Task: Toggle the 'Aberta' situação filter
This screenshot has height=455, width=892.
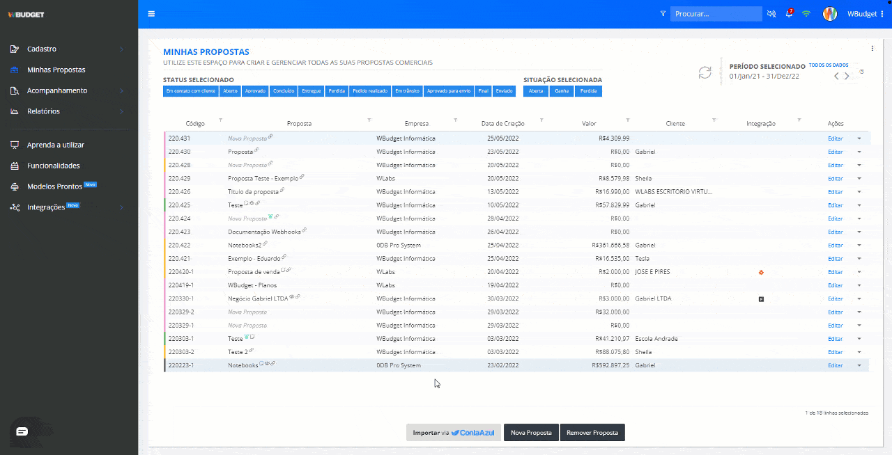Action: 536,91
